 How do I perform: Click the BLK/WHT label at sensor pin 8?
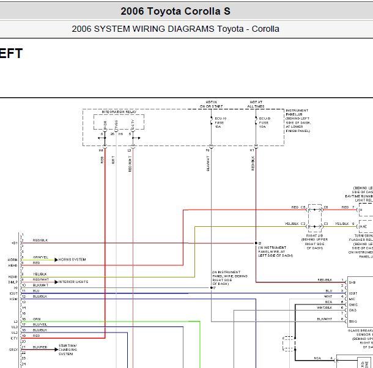pos(325,319)
